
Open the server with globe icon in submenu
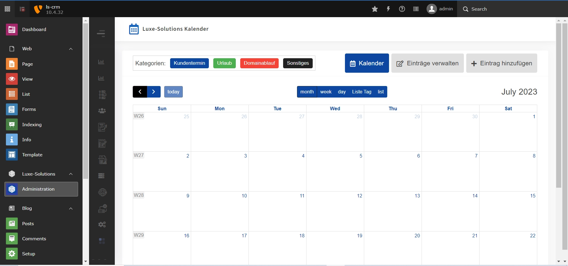pyautogui.click(x=102, y=208)
